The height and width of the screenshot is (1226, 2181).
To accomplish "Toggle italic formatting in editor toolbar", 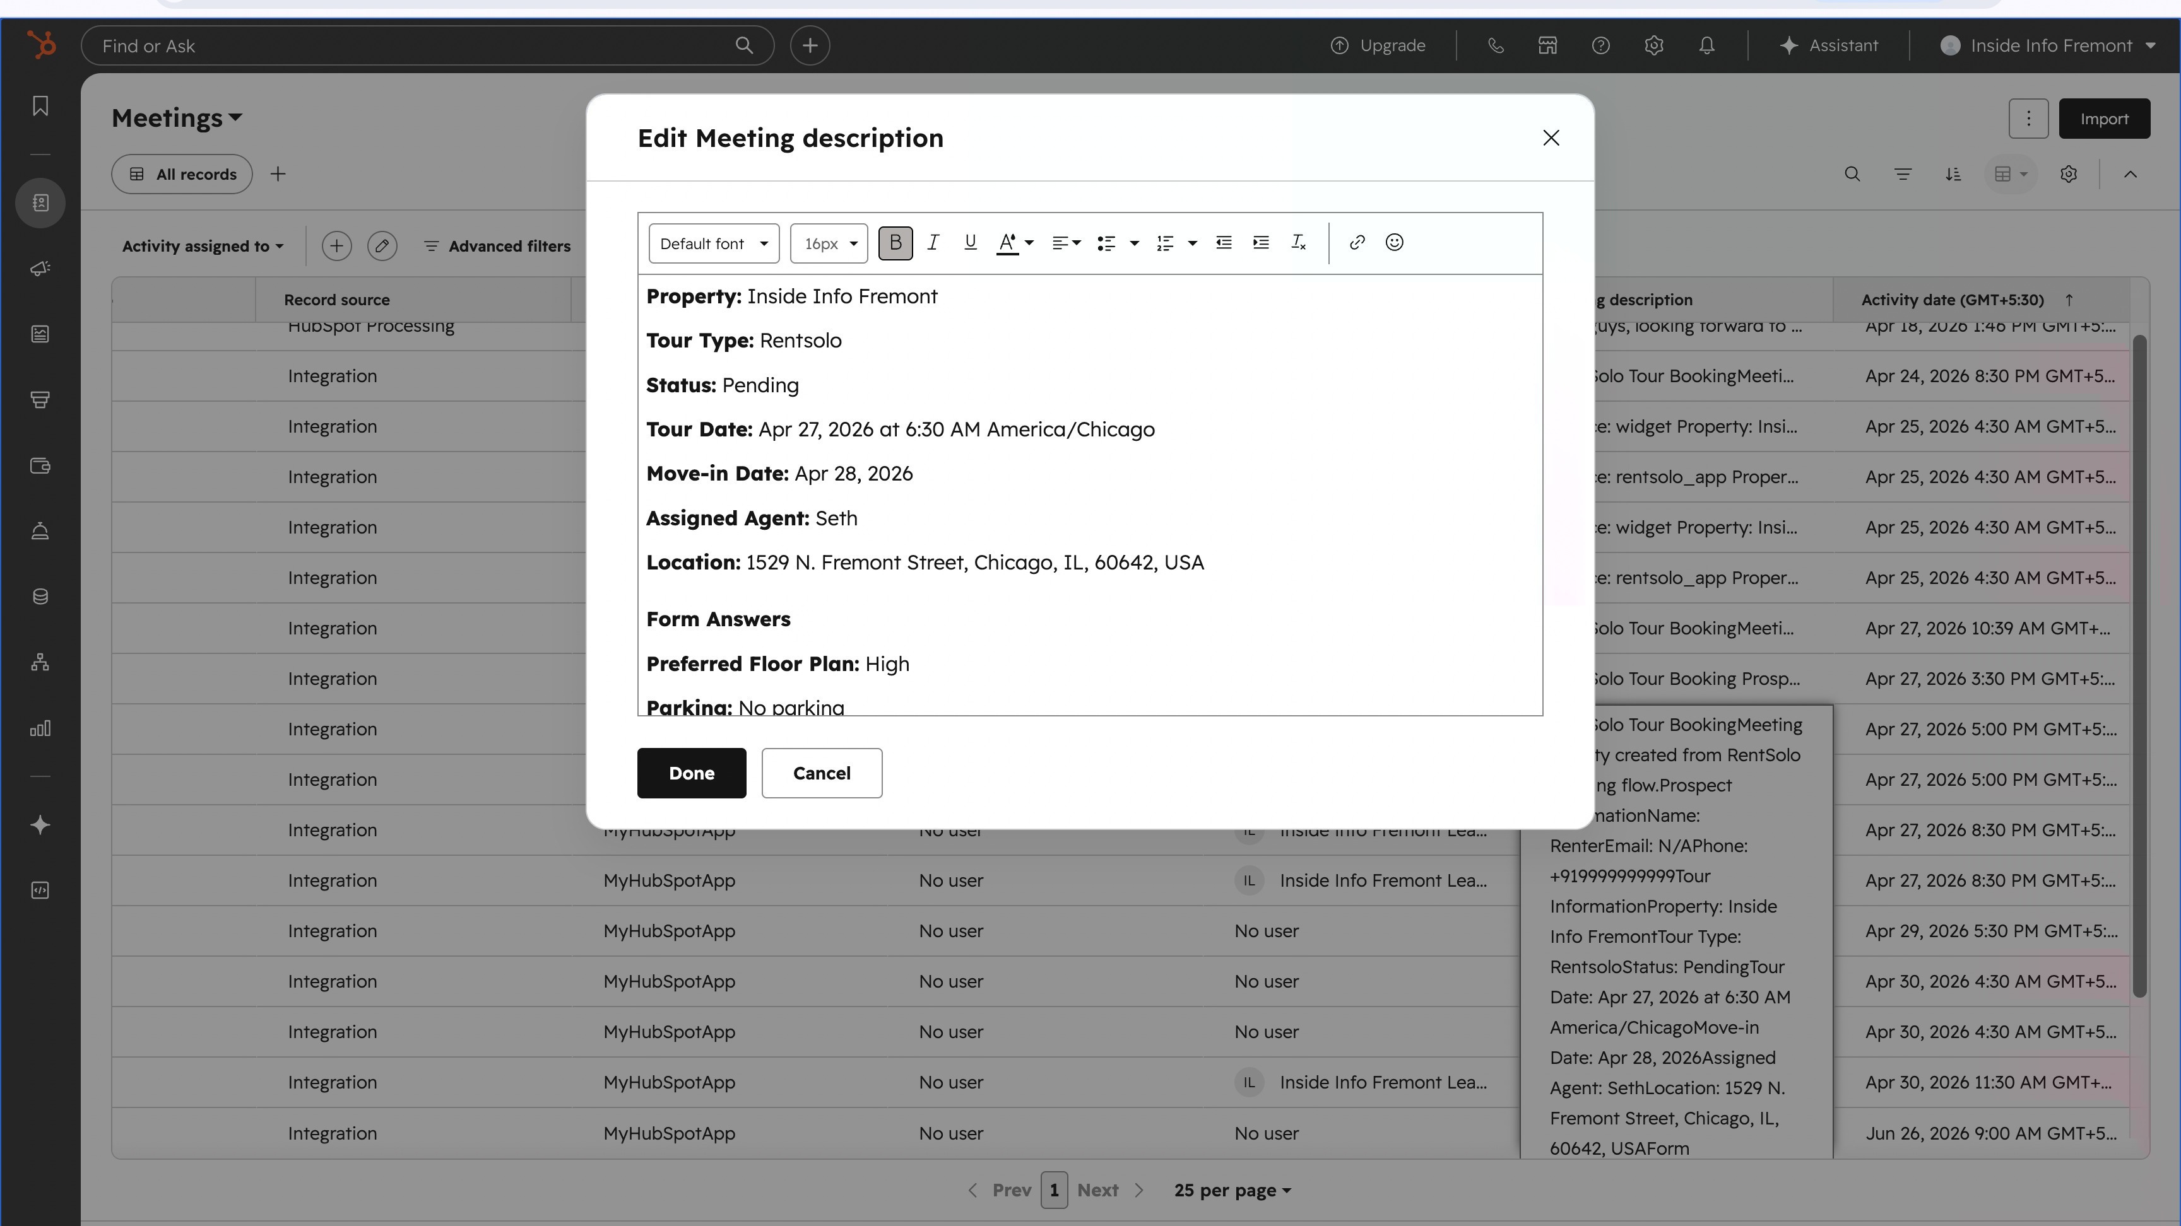I will coord(933,243).
